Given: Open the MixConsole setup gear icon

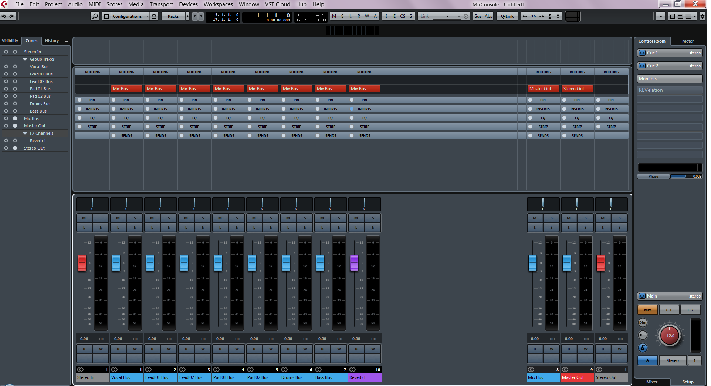Looking at the screenshot, I should point(702,16).
